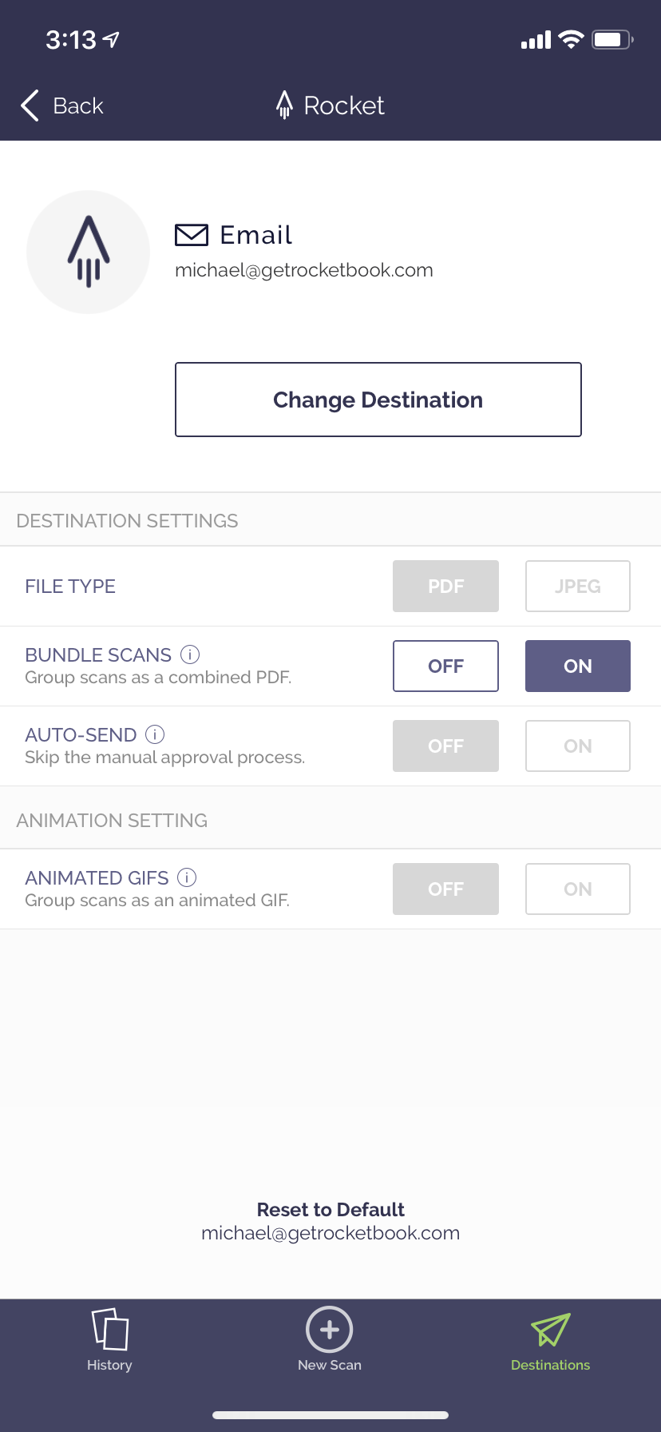Open Auto-Send info icon
This screenshot has height=1432, width=661.
(x=155, y=734)
